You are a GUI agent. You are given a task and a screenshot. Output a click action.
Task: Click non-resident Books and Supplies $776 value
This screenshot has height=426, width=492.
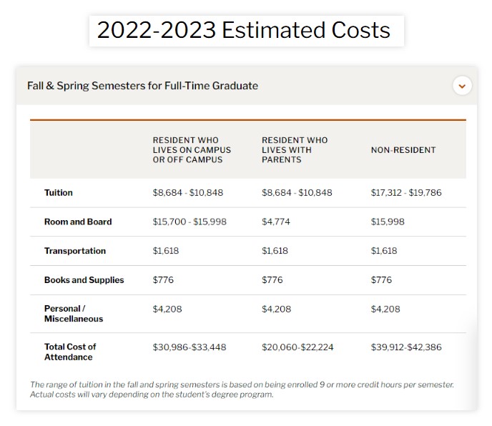coord(381,279)
